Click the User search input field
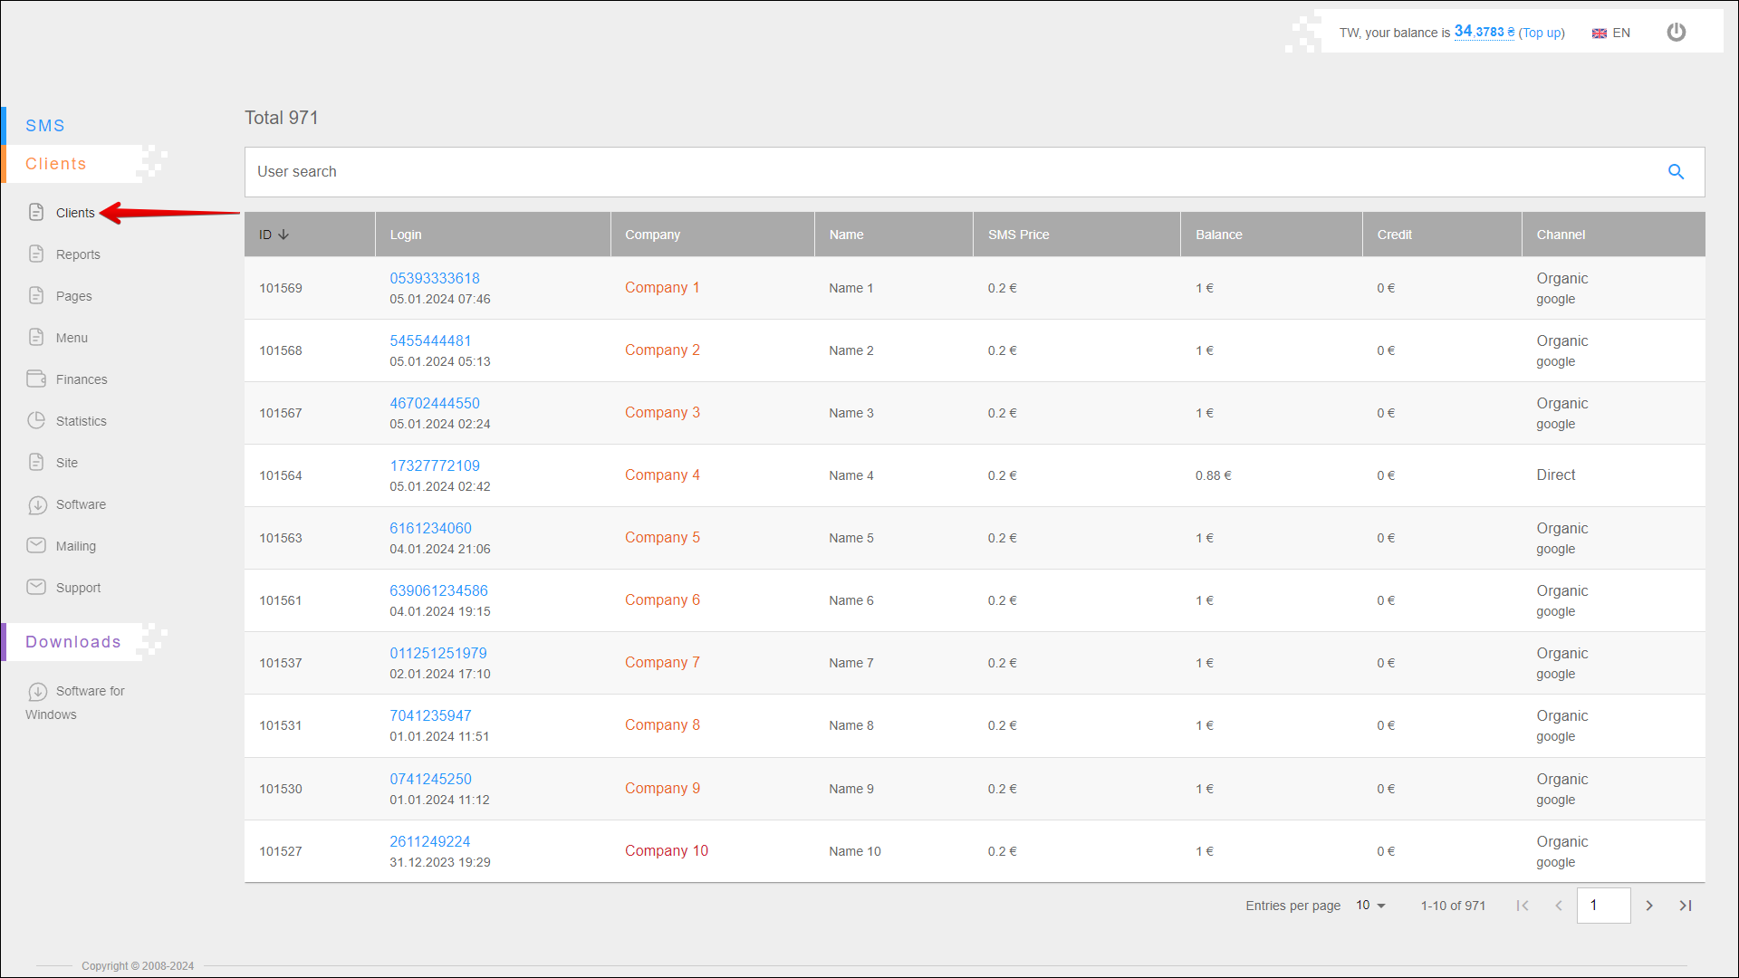This screenshot has height=978, width=1739. click(x=951, y=172)
